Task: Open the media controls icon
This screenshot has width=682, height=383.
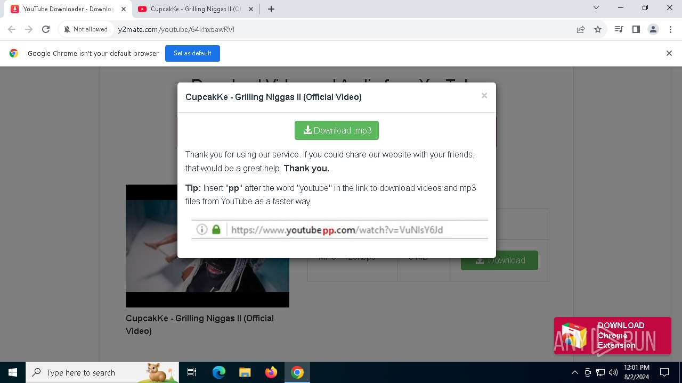Action: 619,29
